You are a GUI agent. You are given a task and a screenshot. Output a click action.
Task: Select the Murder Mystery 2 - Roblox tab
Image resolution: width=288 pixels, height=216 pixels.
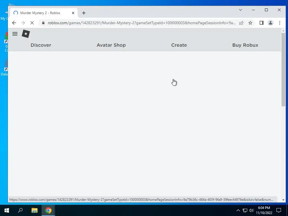(x=44, y=13)
